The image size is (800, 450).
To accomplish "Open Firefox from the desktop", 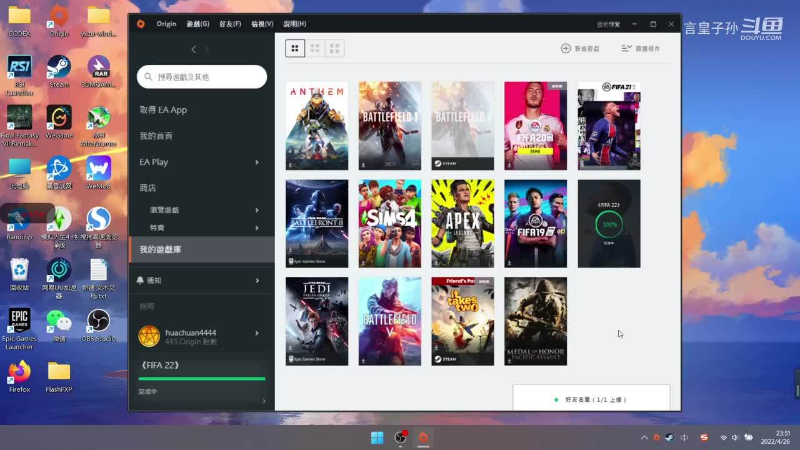I will (x=19, y=376).
